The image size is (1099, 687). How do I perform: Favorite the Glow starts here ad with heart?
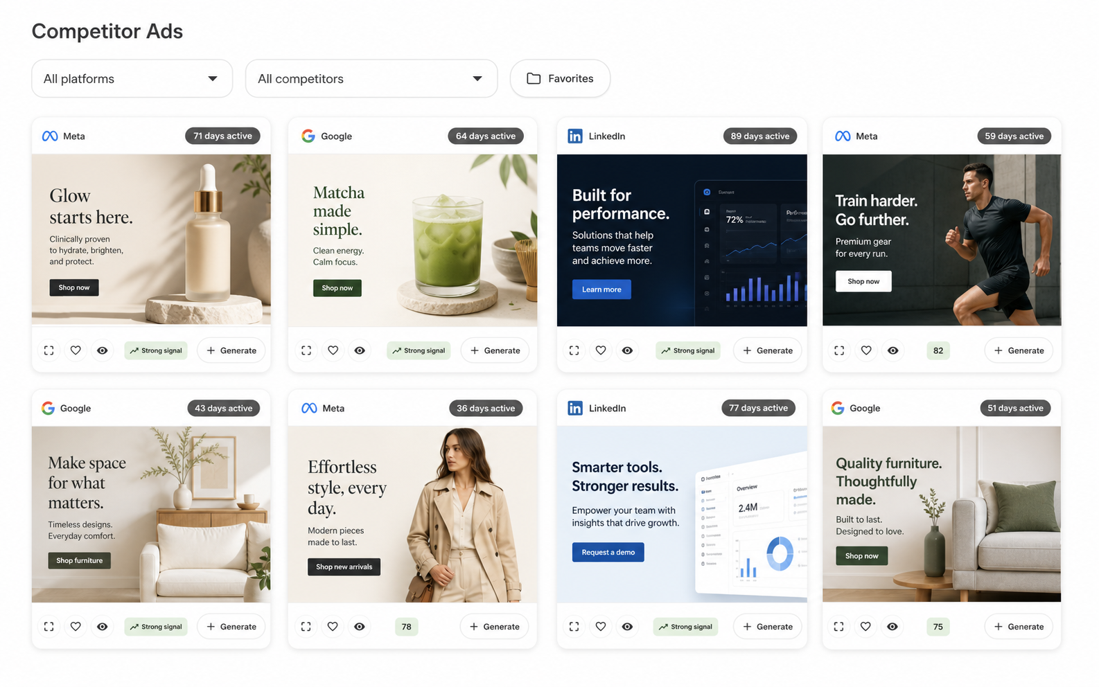[x=76, y=350]
